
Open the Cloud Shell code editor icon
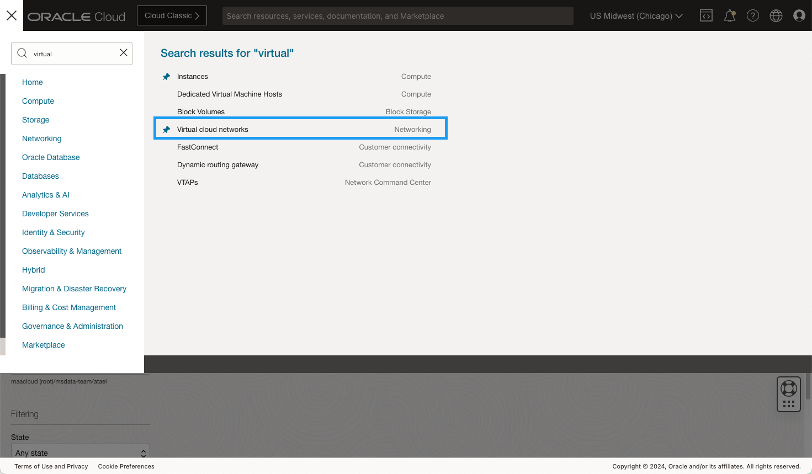tap(706, 15)
